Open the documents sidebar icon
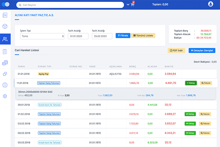This screenshot has width=220, height=147. tap(5, 15)
